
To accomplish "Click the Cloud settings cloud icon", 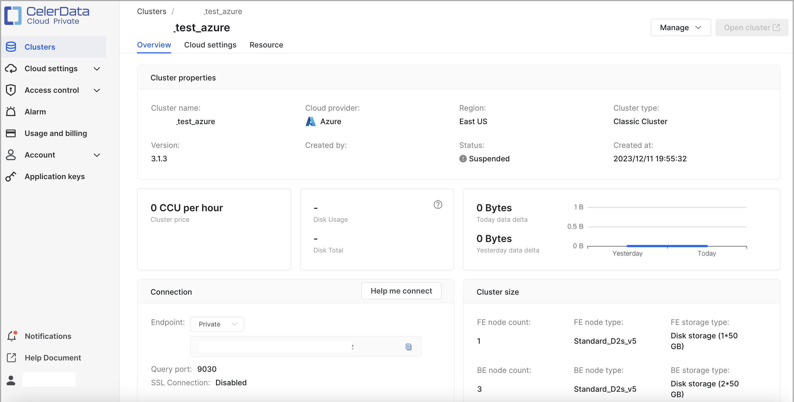I will 11,69.
